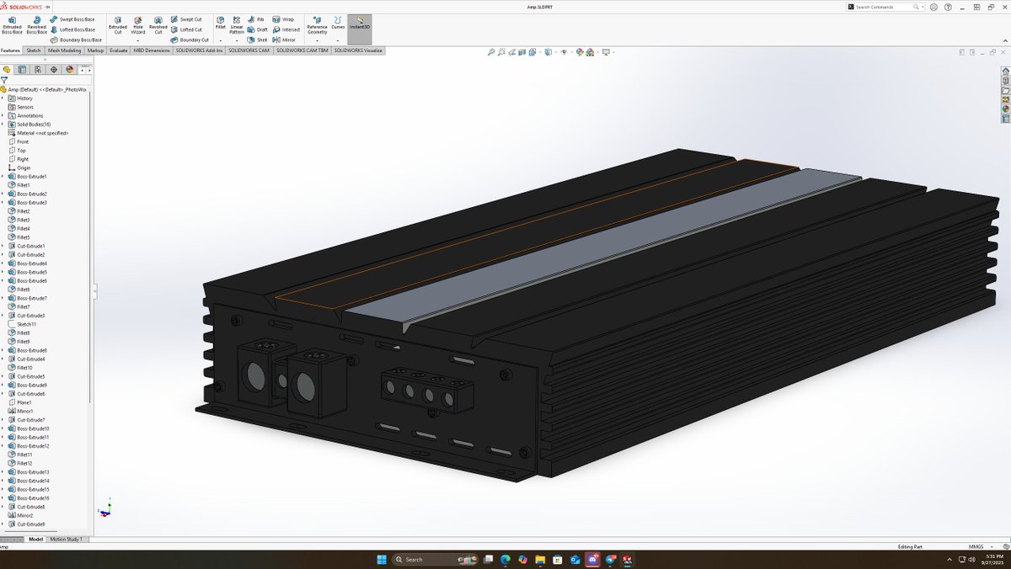1011x569 pixels.
Task: Click Zoom to Area in view toolbar
Action: (x=502, y=52)
